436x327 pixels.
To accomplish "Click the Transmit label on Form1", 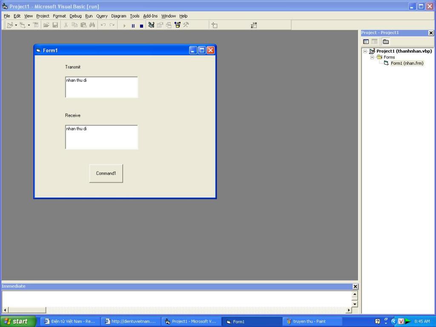I will tap(72, 67).
